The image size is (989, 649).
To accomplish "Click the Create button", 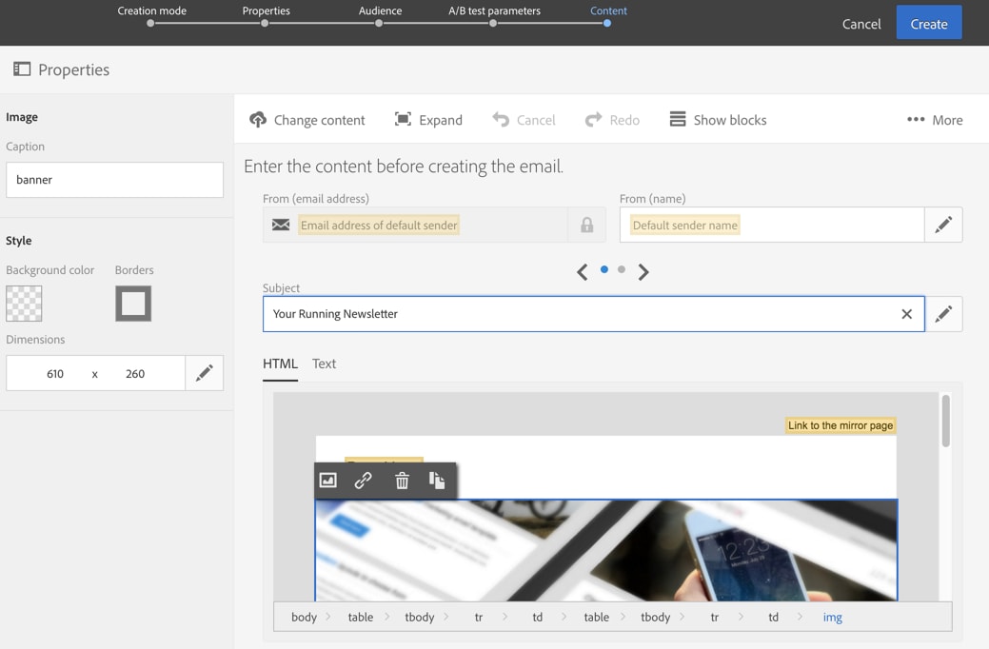I will pyautogui.click(x=929, y=23).
